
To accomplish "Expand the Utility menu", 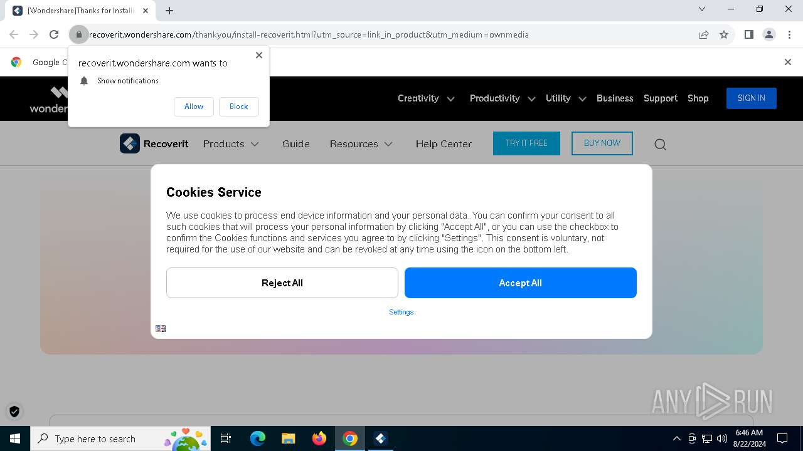I will click(566, 98).
